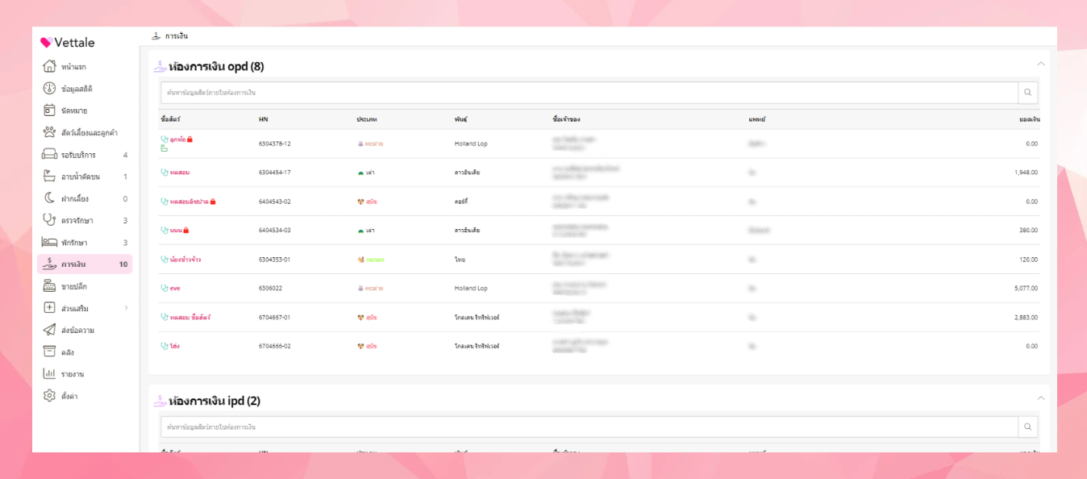Click เต่า species in row 6304454-17
Image resolution: width=1087 pixels, height=479 pixels.
click(x=370, y=173)
